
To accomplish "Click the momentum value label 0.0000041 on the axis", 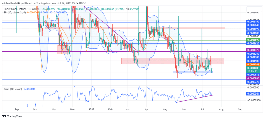I will point(253,94).
